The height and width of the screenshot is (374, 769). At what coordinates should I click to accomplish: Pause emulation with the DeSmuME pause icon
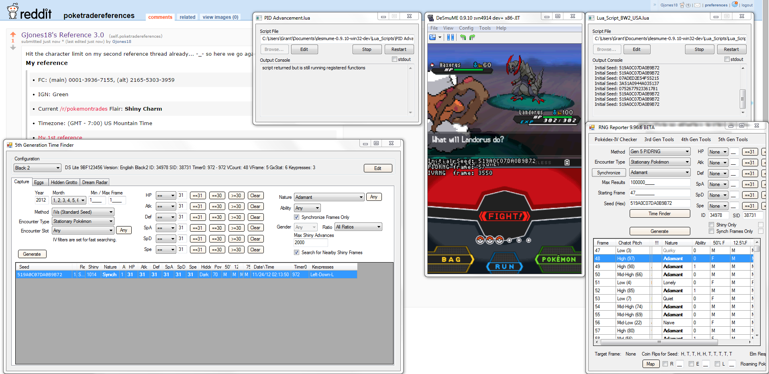[x=451, y=37]
